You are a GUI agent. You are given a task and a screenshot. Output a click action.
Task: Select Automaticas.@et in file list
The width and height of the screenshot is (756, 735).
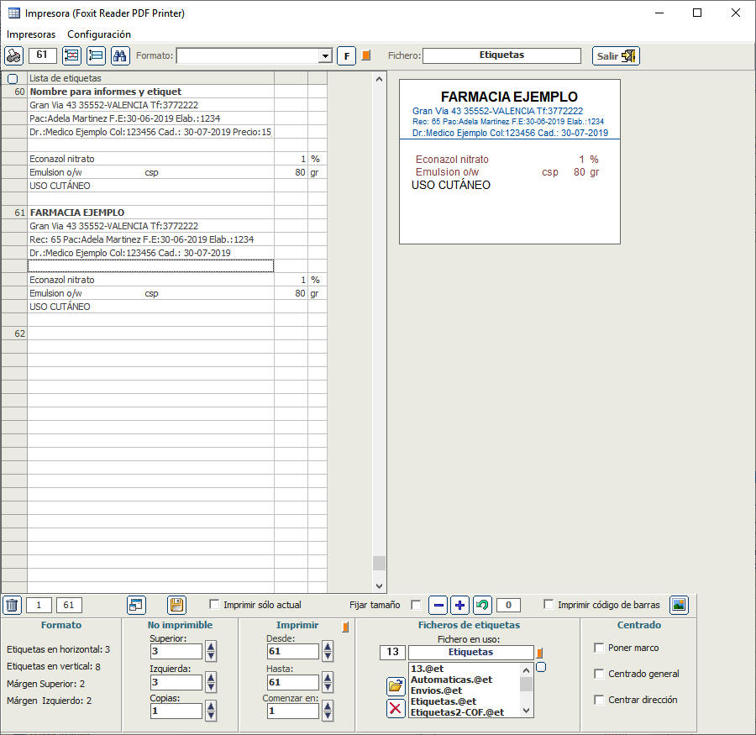point(451,680)
